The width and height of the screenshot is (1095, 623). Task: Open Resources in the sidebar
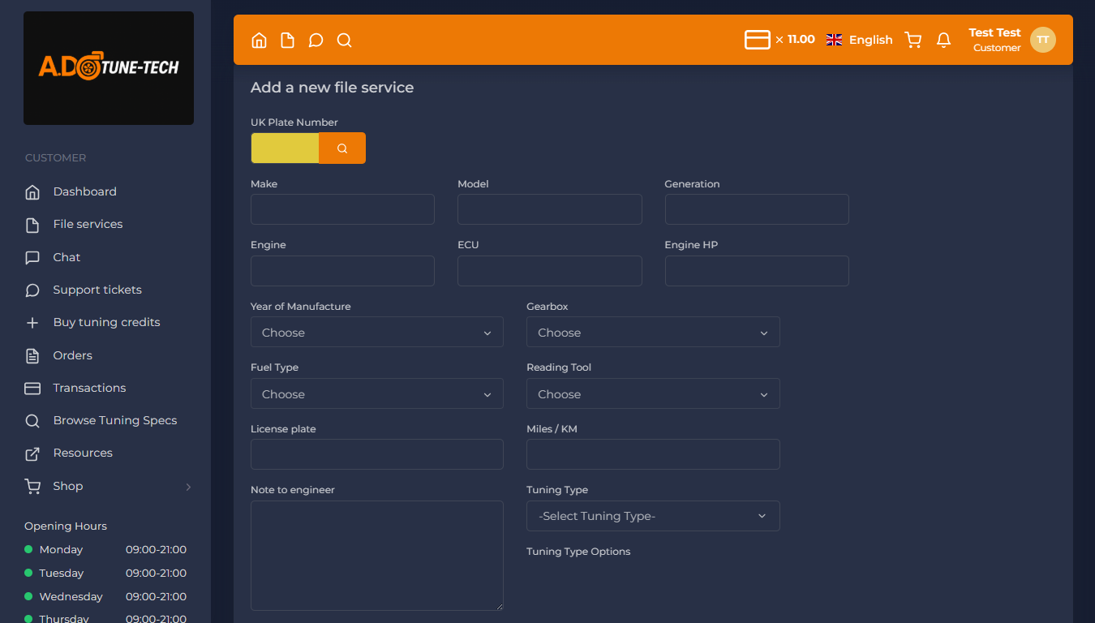[x=83, y=453]
